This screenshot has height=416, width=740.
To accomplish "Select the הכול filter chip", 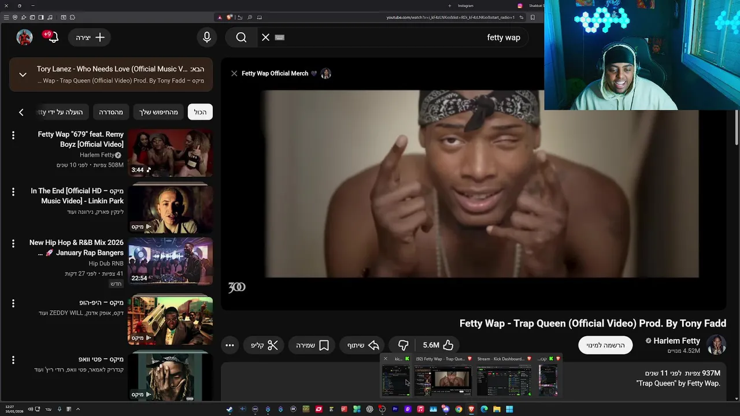I will coord(200,112).
